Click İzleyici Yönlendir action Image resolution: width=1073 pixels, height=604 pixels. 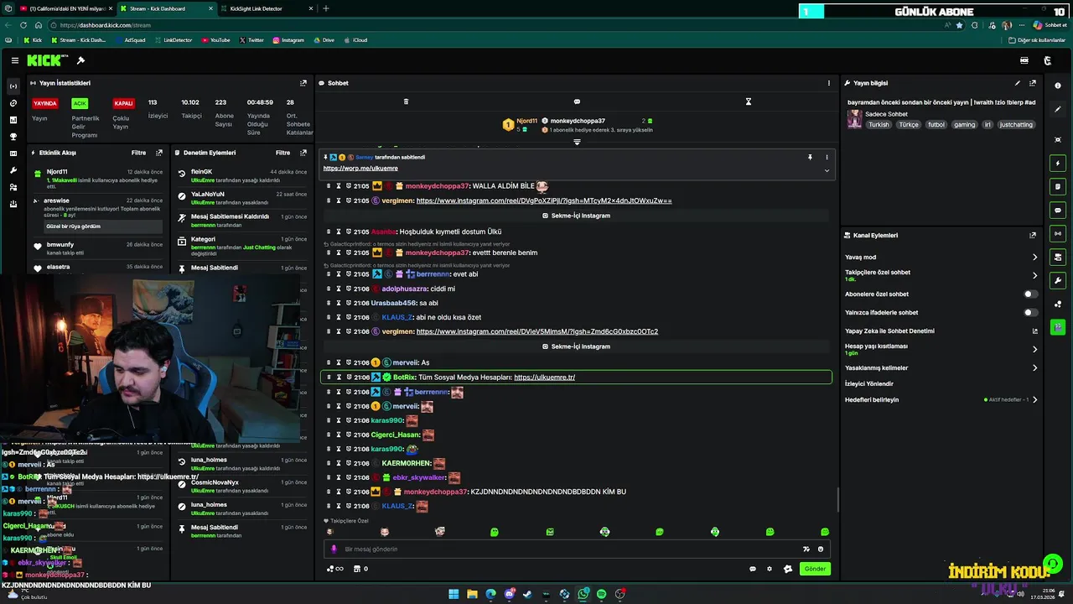tap(869, 383)
